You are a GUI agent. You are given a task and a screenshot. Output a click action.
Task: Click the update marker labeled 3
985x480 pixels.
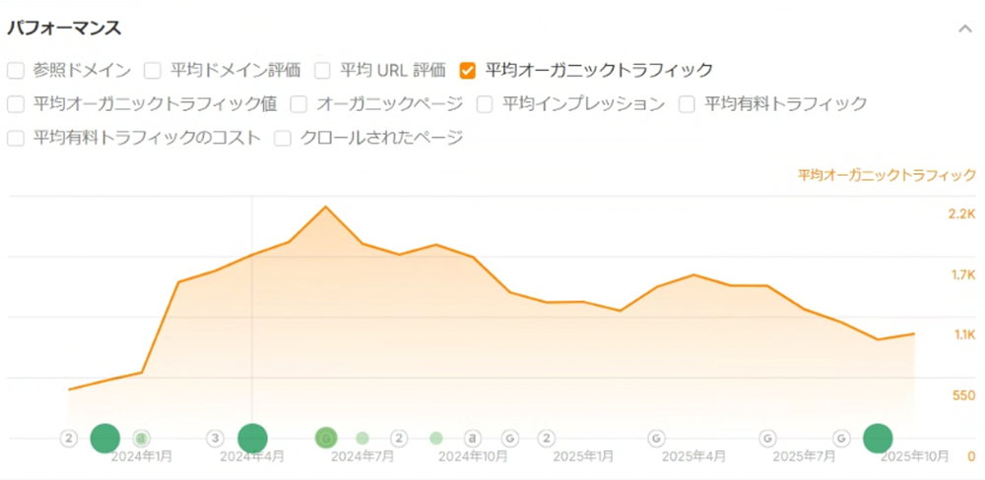[x=216, y=438]
